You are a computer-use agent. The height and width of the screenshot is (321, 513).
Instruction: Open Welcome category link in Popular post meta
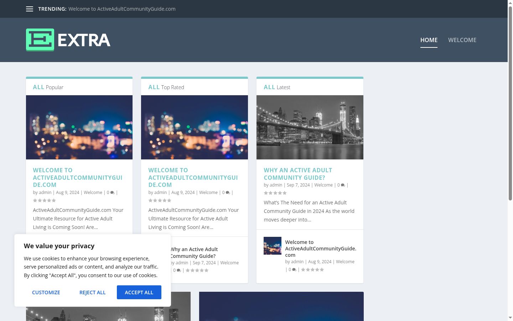[x=93, y=193]
